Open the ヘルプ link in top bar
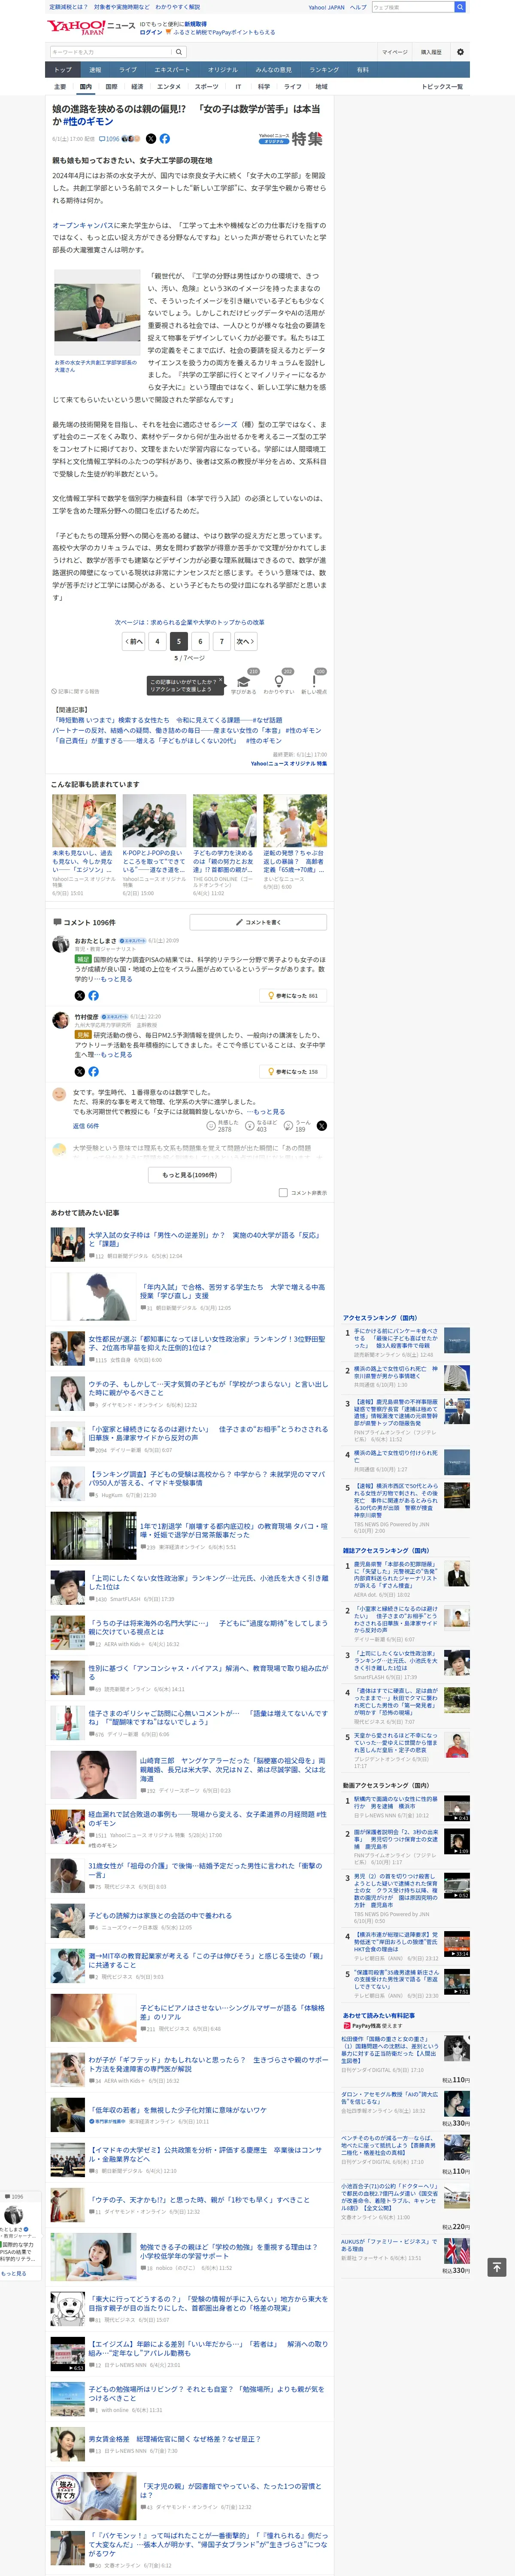 tap(358, 7)
